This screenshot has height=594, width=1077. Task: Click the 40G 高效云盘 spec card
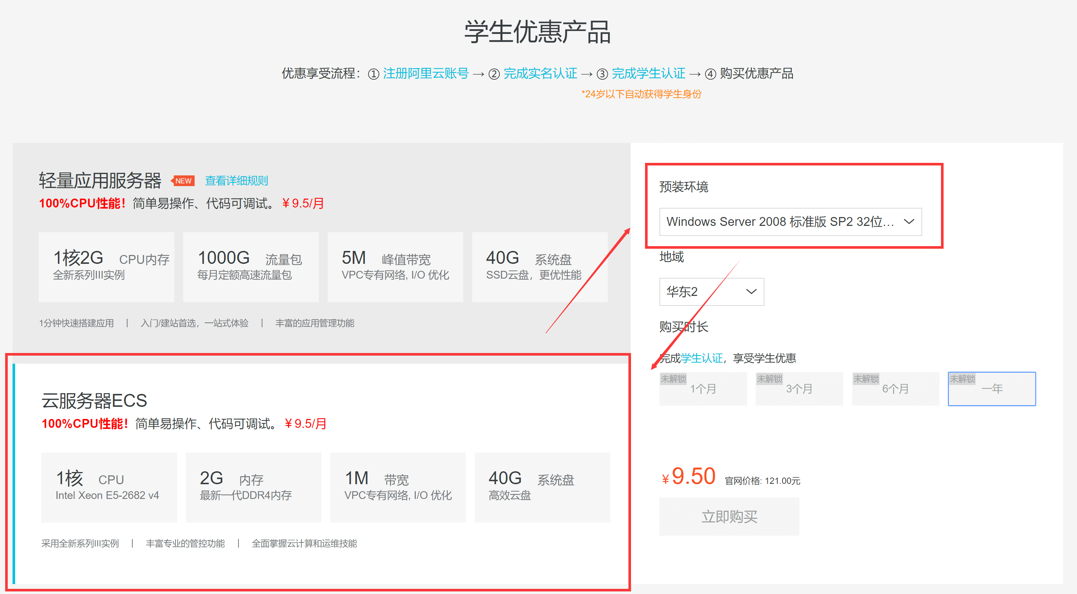[542, 487]
